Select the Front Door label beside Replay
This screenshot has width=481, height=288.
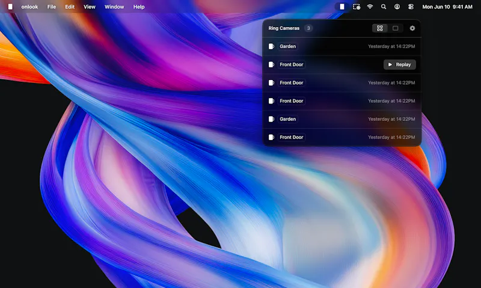[x=292, y=64]
